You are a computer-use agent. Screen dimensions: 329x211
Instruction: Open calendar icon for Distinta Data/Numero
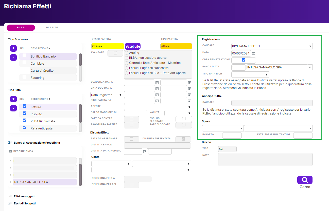click(145, 151)
